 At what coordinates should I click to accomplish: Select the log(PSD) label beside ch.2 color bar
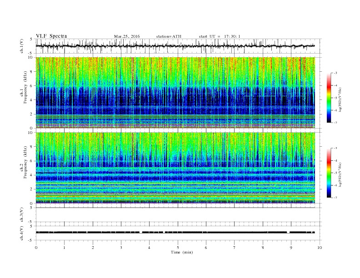click(340, 174)
